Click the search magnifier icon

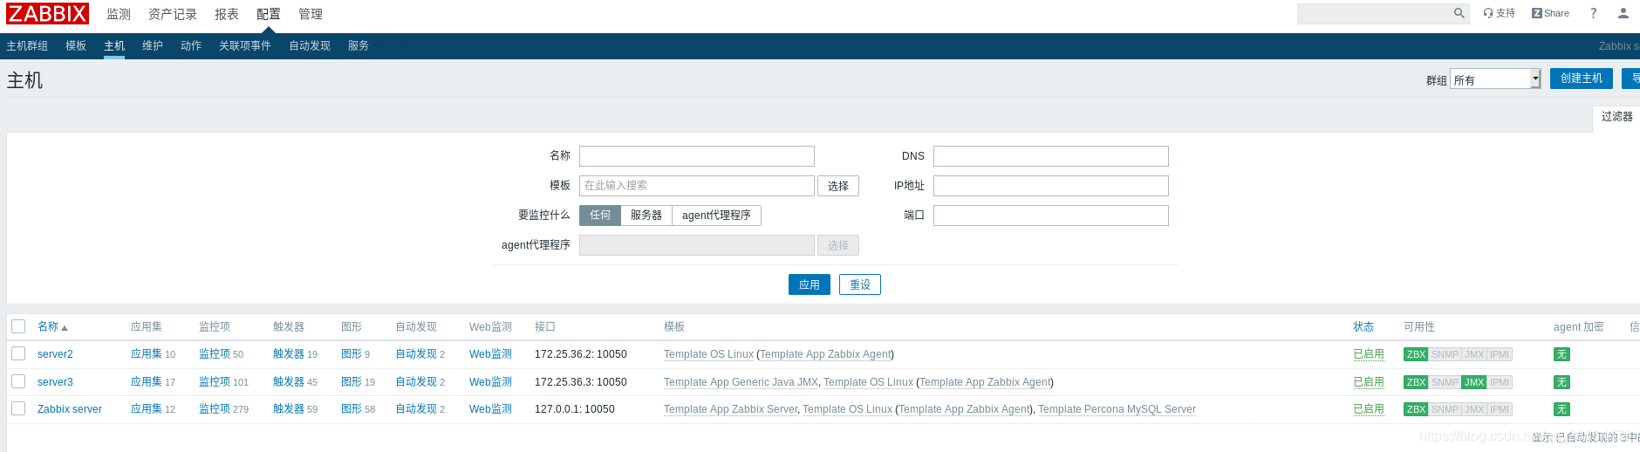click(1459, 13)
